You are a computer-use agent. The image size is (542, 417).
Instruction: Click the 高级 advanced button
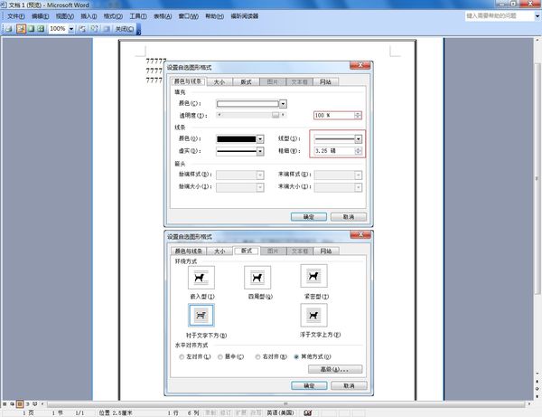tap(335, 369)
